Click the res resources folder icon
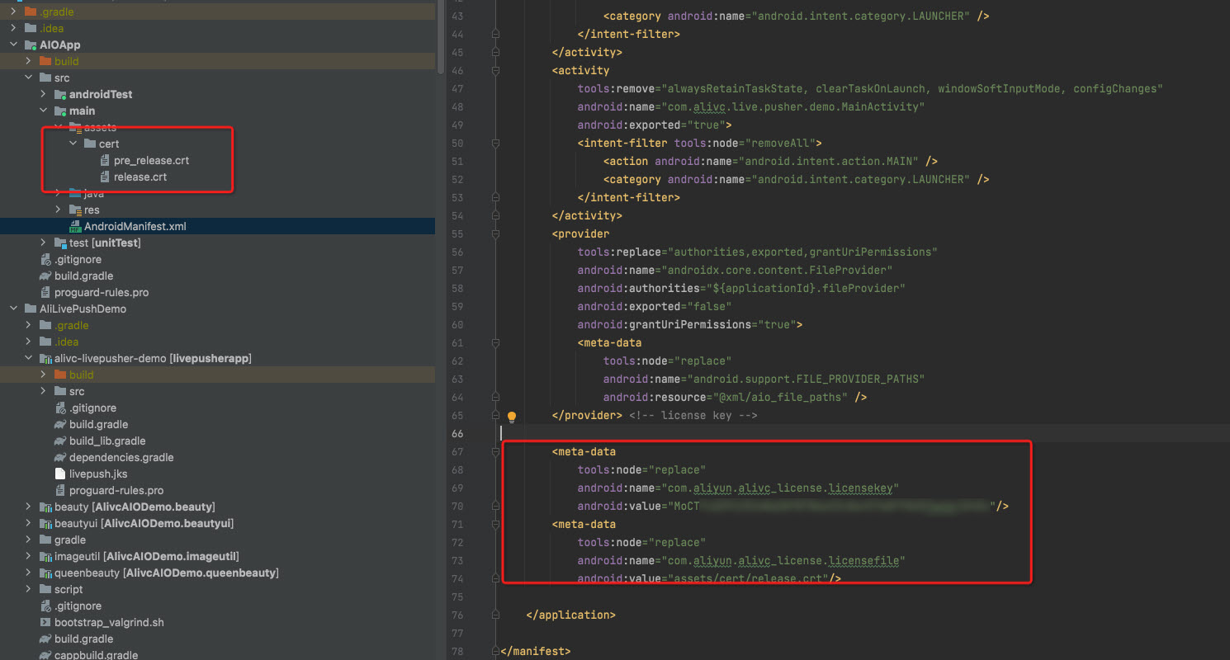The height and width of the screenshot is (660, 1230). [75, 210]
